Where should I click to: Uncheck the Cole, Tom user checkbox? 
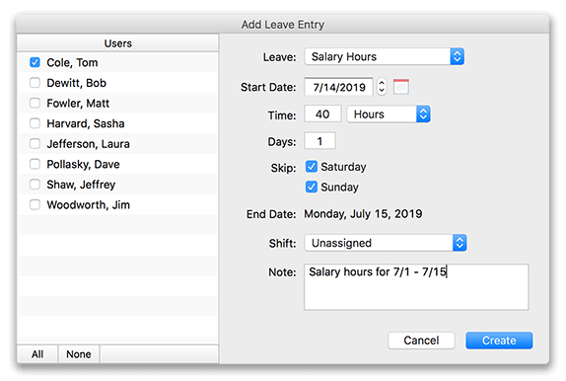(x=35, y=62)
